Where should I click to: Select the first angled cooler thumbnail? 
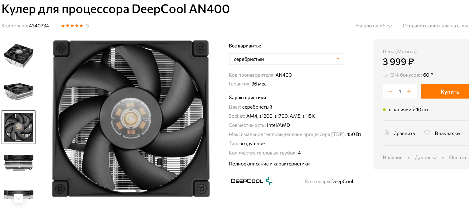(19, 56)
